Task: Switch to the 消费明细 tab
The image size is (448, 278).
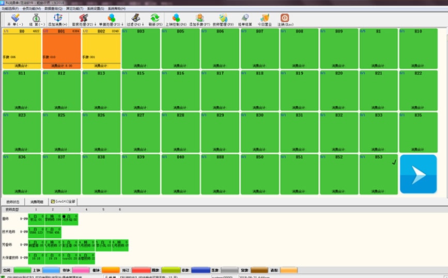Action: [37, 202]
